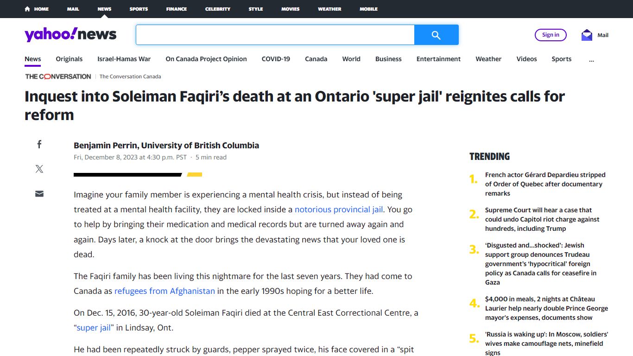Viewport: 633px width, 356px height.
Task: Open Movies in the top bar
Action: click(291, 9)
